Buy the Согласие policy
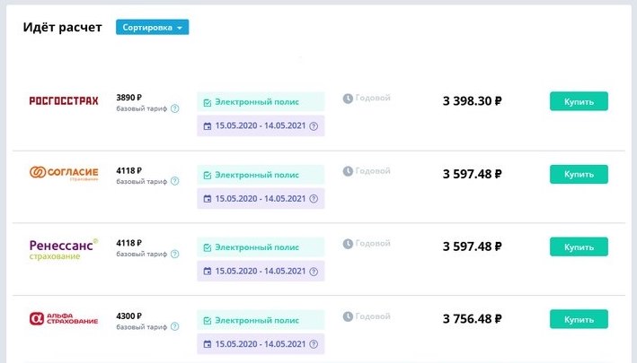The height and width of the screenshot is (363, 637). coord(579,174)
